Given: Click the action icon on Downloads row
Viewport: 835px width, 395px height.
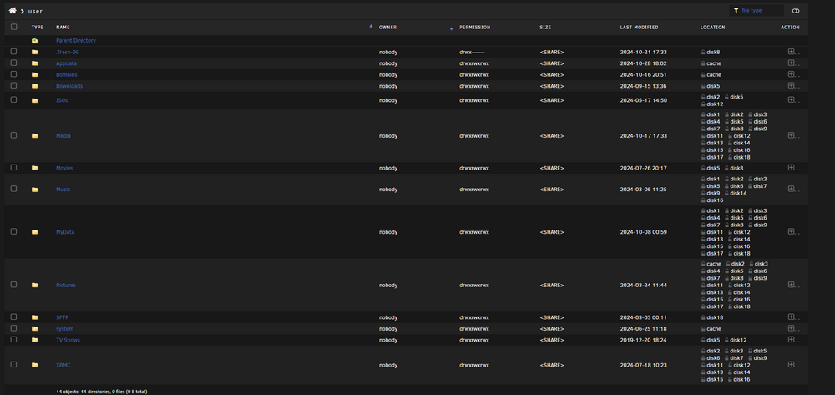Looking at the screenshot, I should coord(793,86).
